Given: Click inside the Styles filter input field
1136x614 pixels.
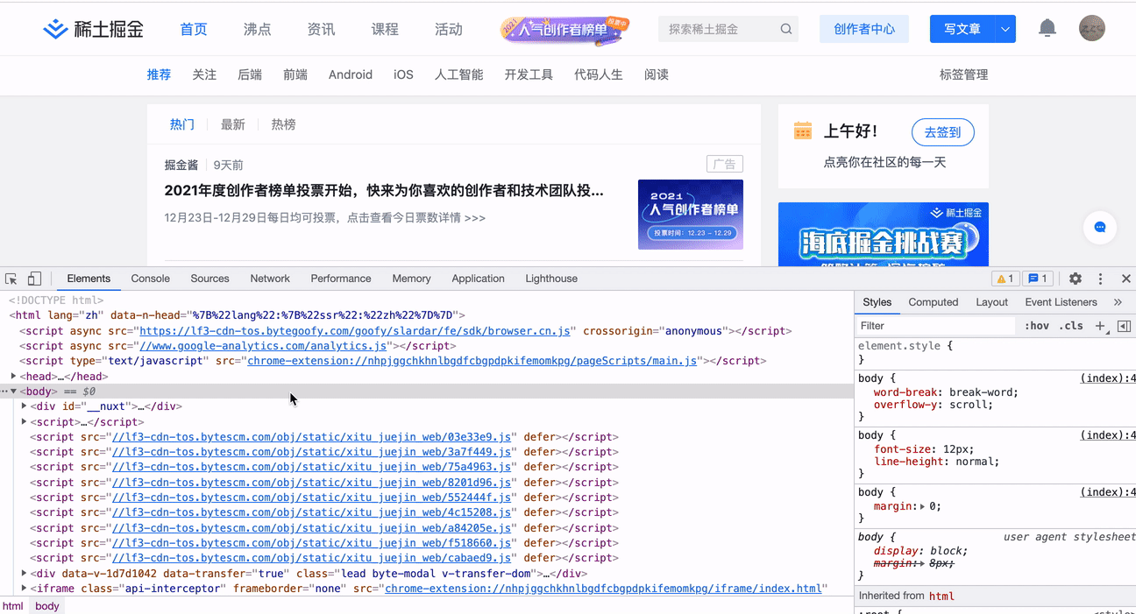Looking at the screenshot, I should coord(929,325).
